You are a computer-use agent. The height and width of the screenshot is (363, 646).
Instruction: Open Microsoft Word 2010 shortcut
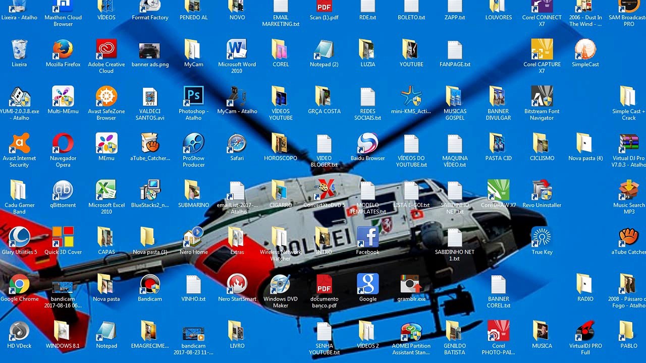point(237,50)
